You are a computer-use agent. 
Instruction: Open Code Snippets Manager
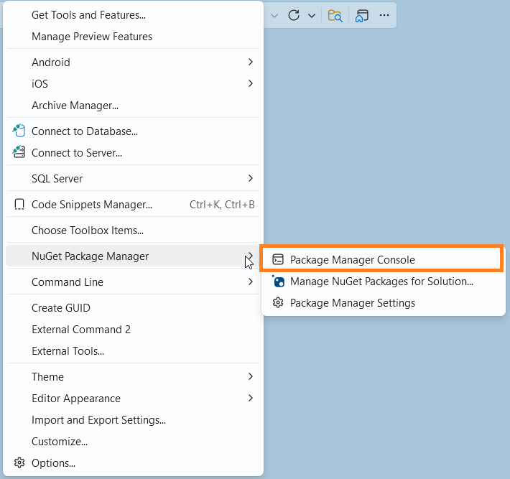pyautogui.click(x=133, y=204)
